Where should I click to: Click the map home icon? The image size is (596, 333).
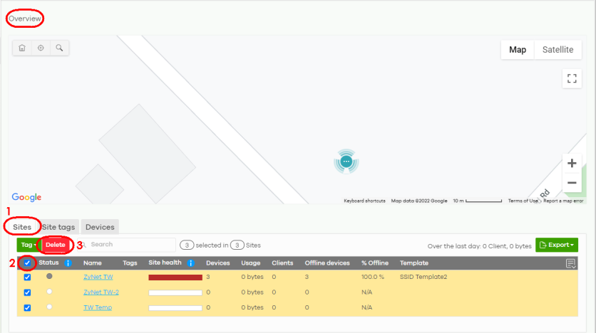(x=22, y=48)
